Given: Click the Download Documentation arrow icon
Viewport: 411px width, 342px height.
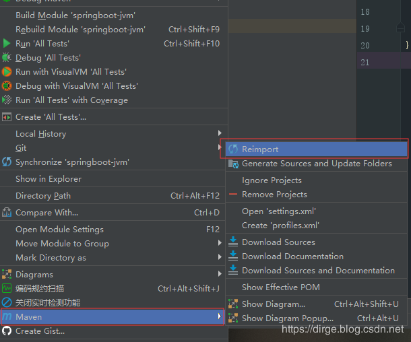Looking at the screenshot, I should tap(233, 256).
